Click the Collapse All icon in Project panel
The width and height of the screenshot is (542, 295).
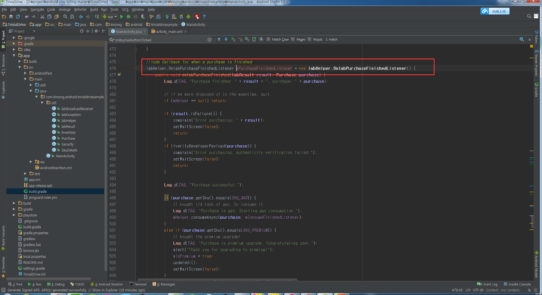[x=88, y=31]
